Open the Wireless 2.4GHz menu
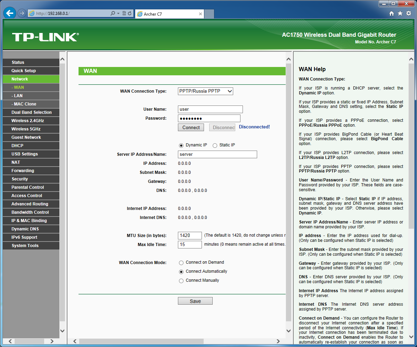The image size is (417, 347). click(31, 121)
